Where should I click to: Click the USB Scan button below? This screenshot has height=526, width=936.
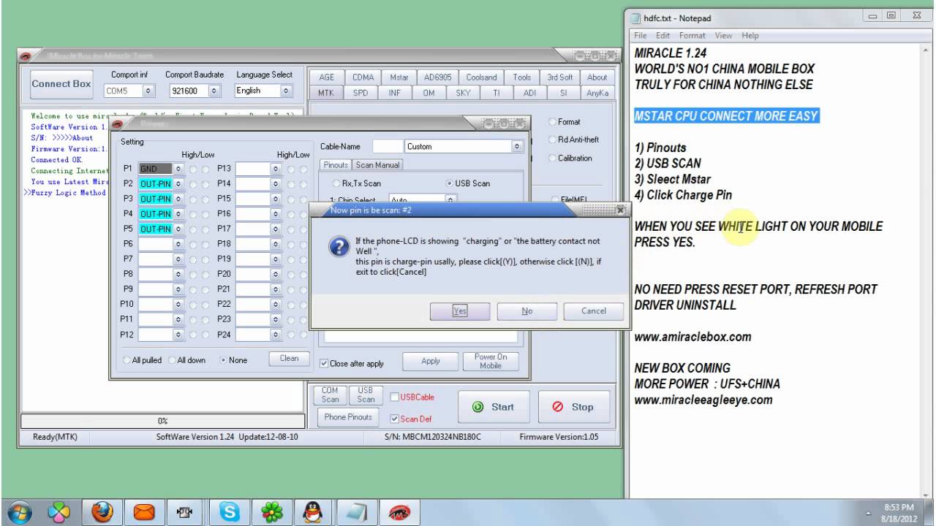pyautogui.click(x=366, y=395)
